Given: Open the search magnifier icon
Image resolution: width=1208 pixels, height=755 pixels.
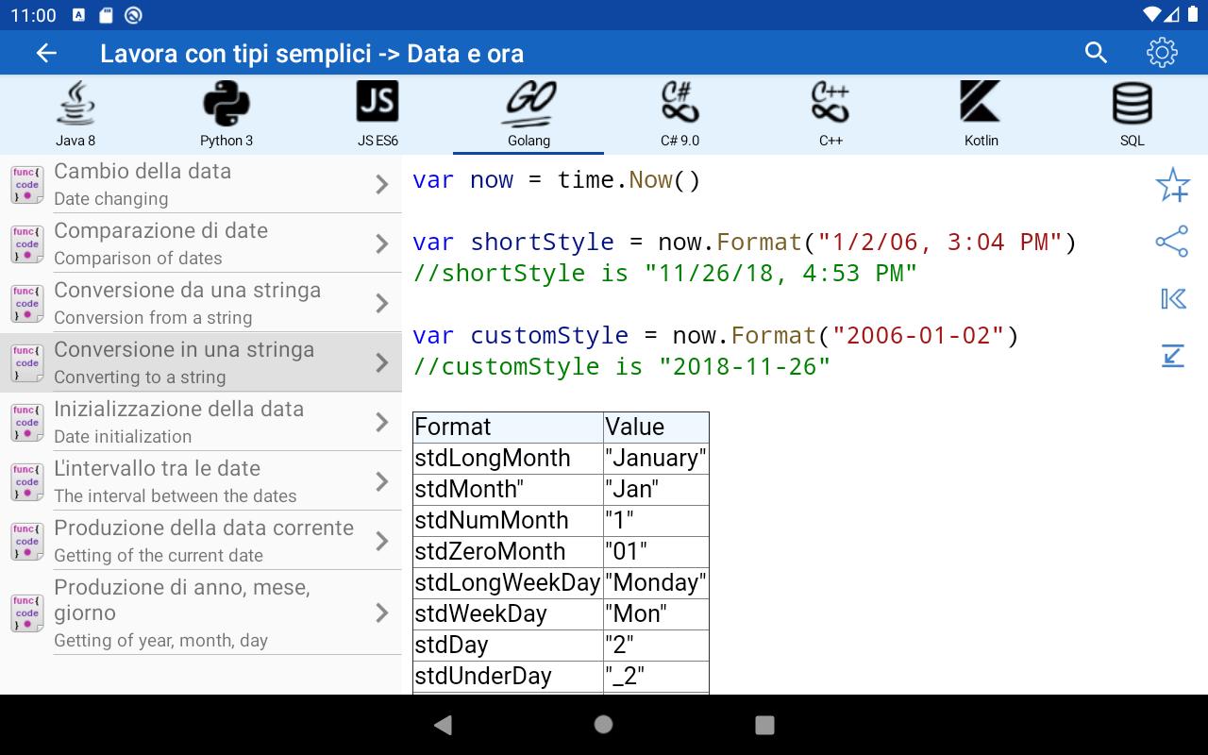Looking at the screenshot, I should pyautogui.click(x=1096, y=53).
